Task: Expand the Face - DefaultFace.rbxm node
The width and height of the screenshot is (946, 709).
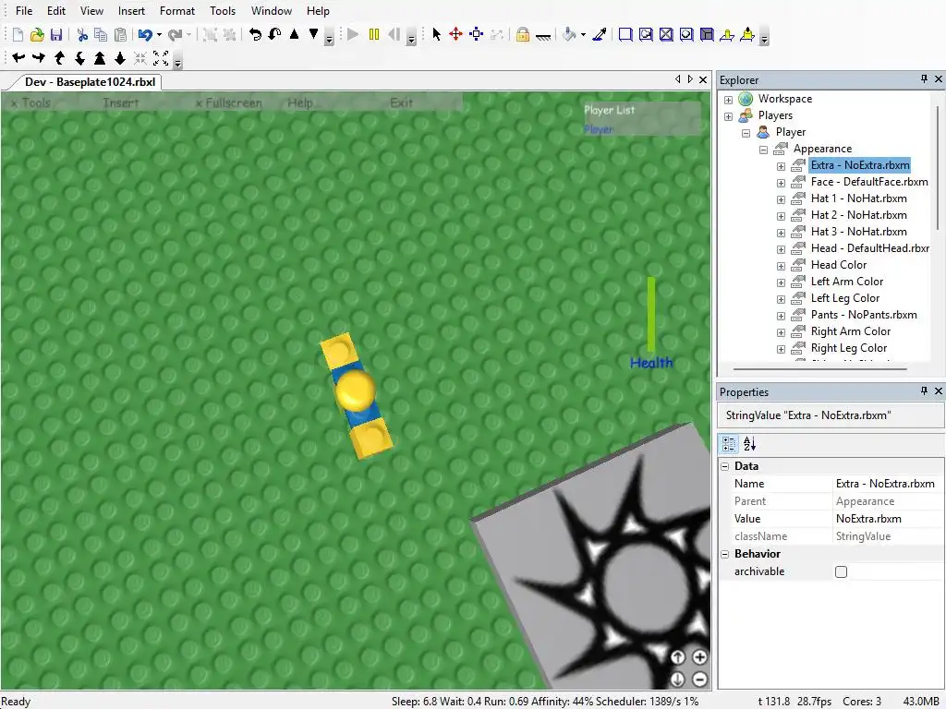Action: 781,183
